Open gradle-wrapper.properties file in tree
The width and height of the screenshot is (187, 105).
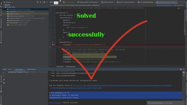20,16
